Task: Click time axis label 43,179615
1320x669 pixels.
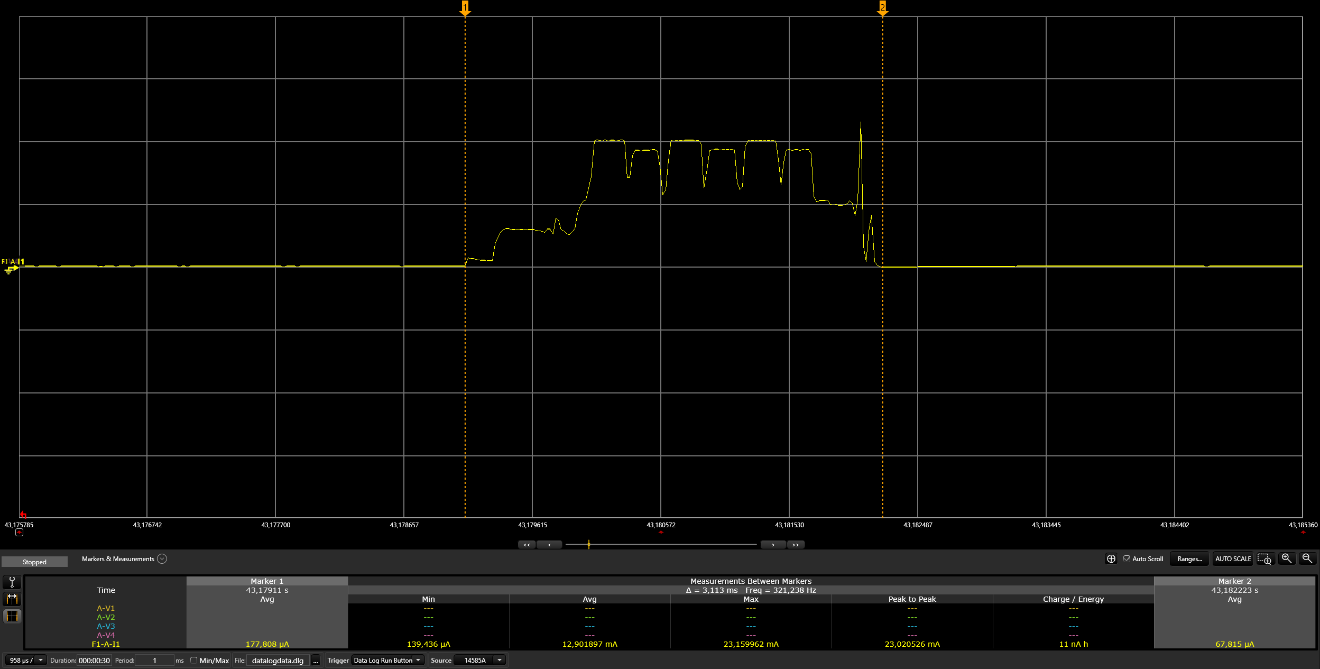Action: (532, 525)
